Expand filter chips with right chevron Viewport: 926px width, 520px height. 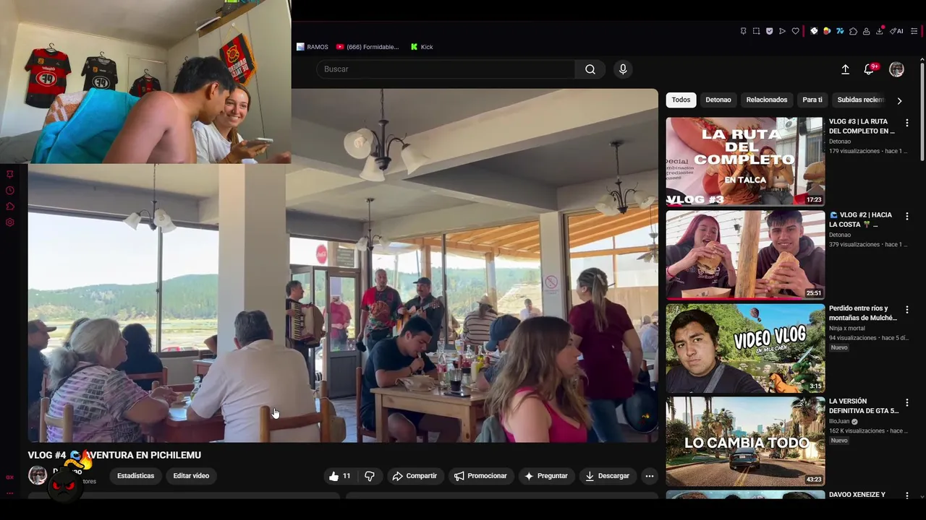(x=899, y=100)
